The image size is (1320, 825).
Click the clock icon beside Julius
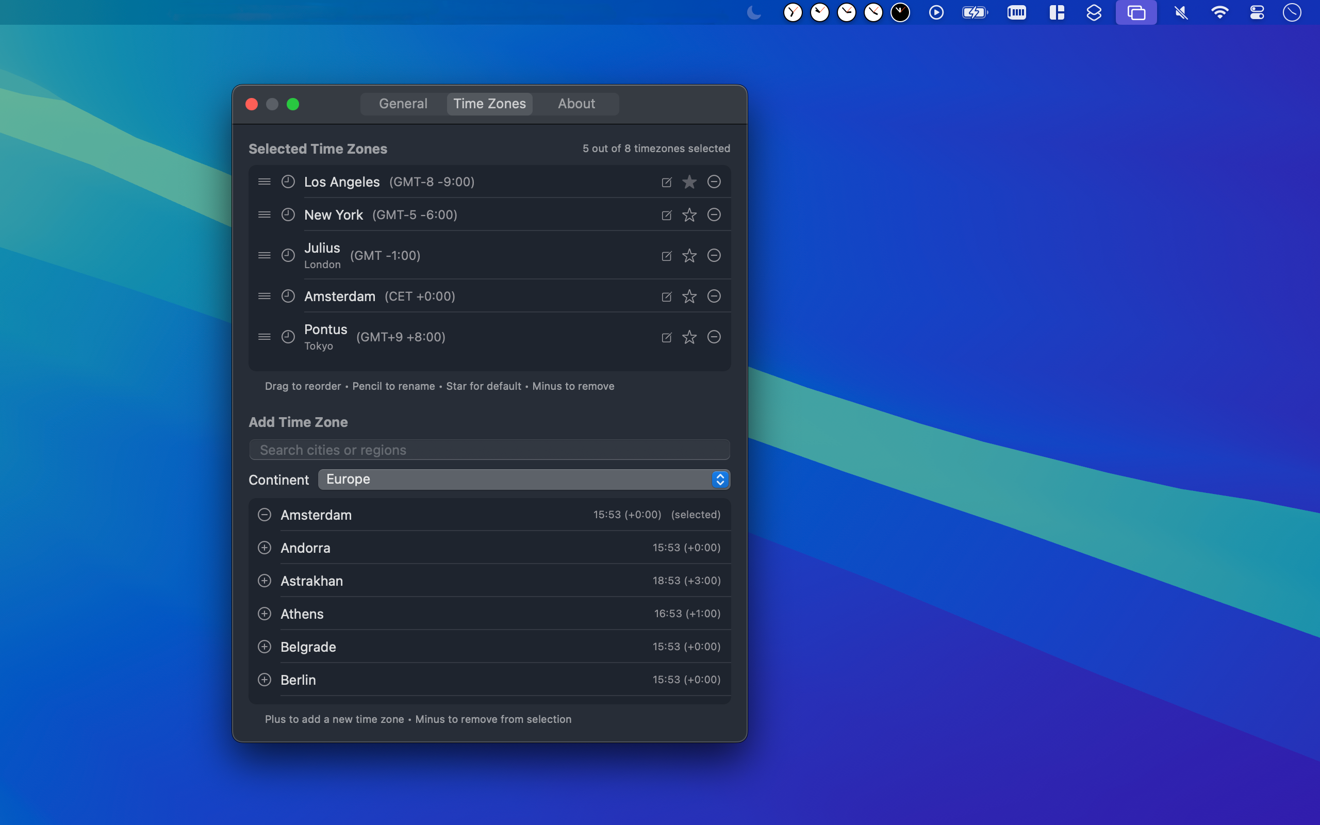coord(288,255)
